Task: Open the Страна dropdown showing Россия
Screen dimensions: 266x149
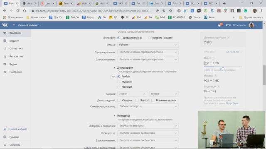Action: [148, 45]
